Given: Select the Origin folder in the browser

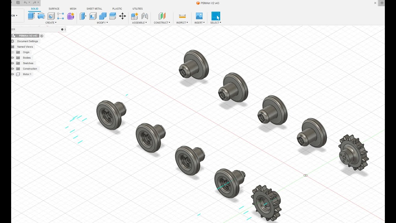Looking at the screenshot, I should (26, 52).
